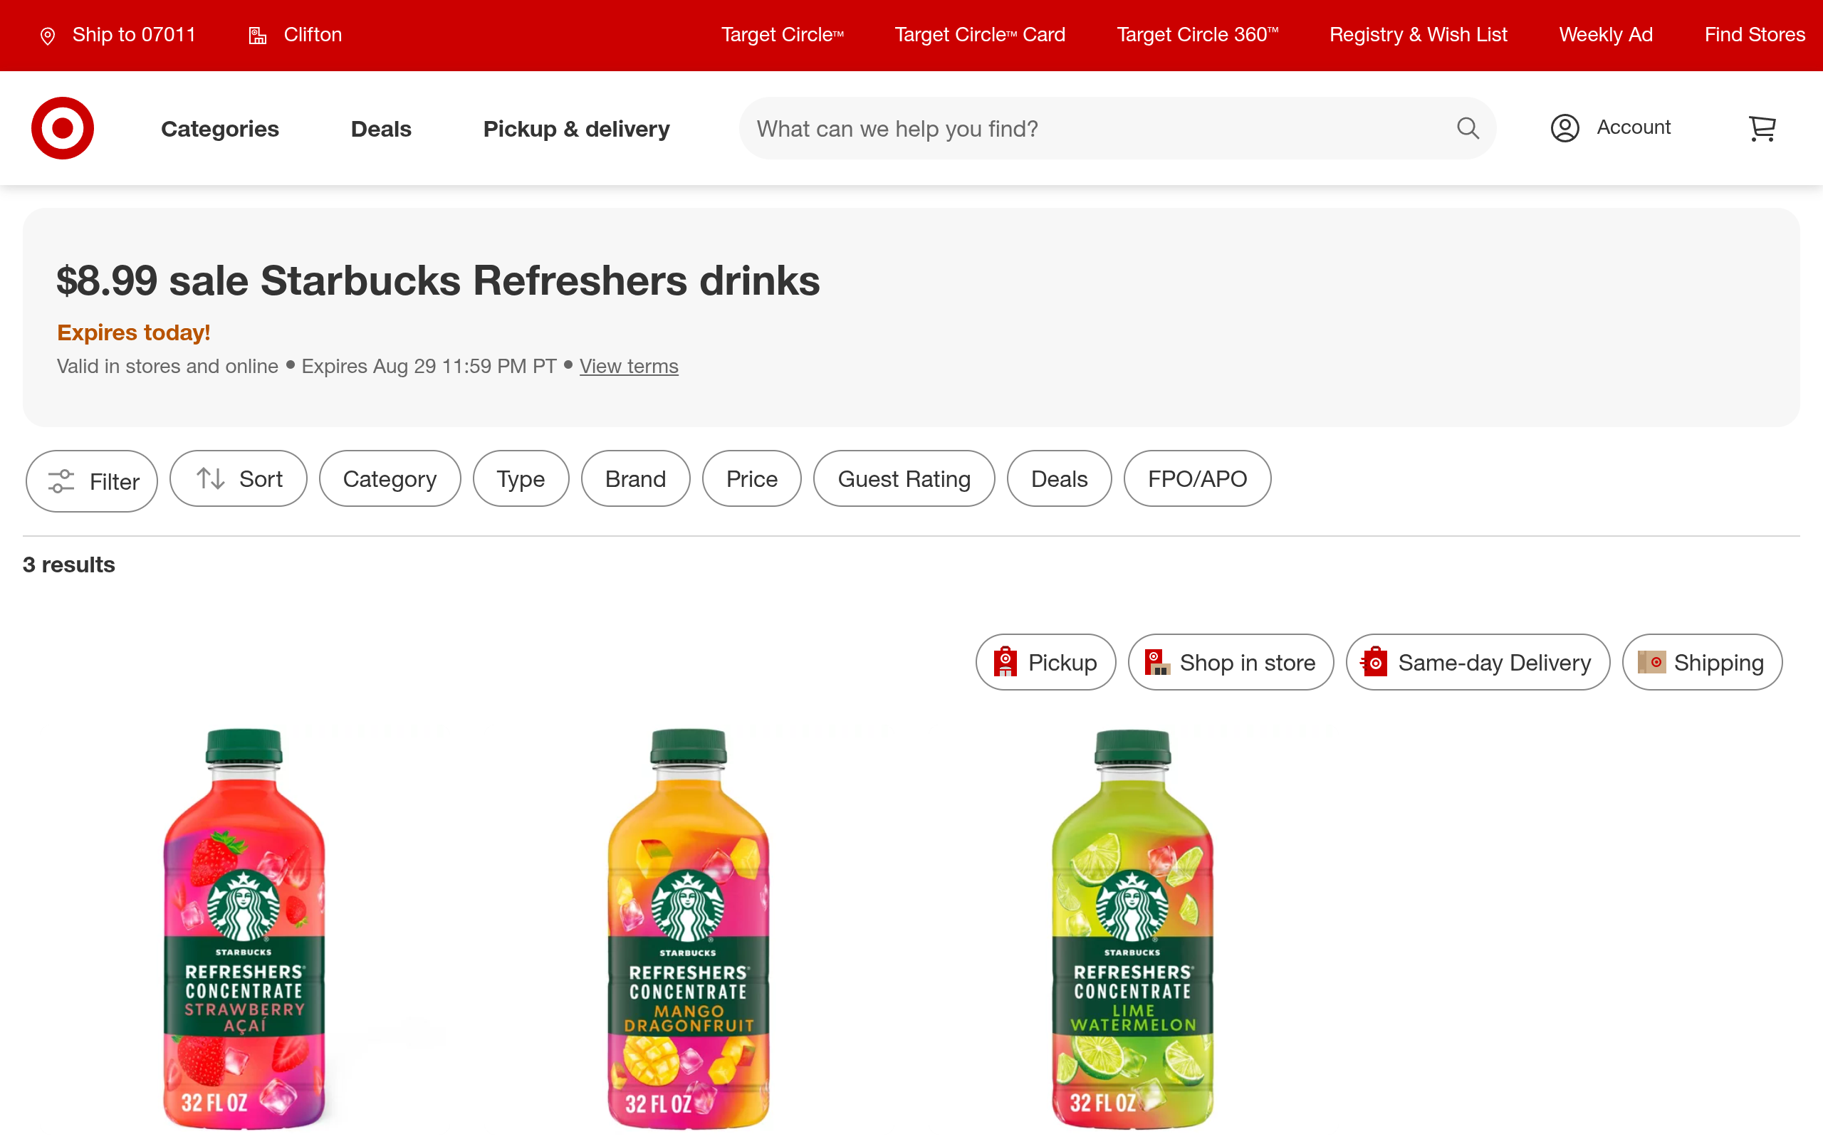Click the '$8.99 sale Starbucks Refreshers drinks' heading

pyautogui.click(x=439, y=281)
